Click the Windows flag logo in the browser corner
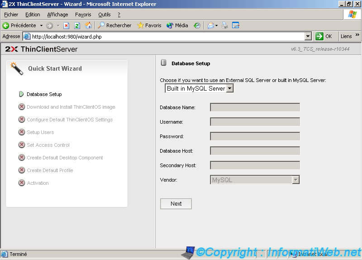The height and width of the screenshot is (260, 362). coord(352,14)
